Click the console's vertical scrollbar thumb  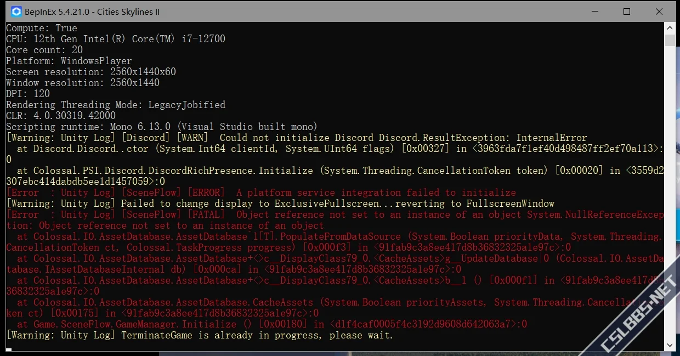tap(670, 41)
